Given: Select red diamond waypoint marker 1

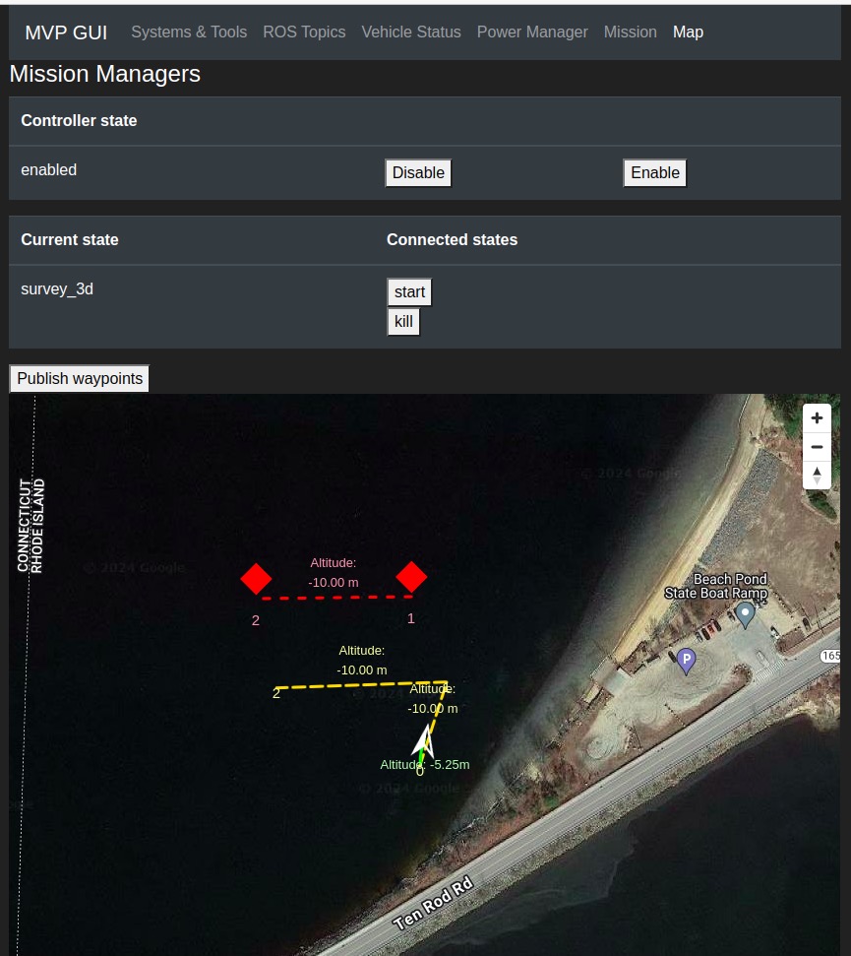Looking at the screenshot, I should point(411,577).
